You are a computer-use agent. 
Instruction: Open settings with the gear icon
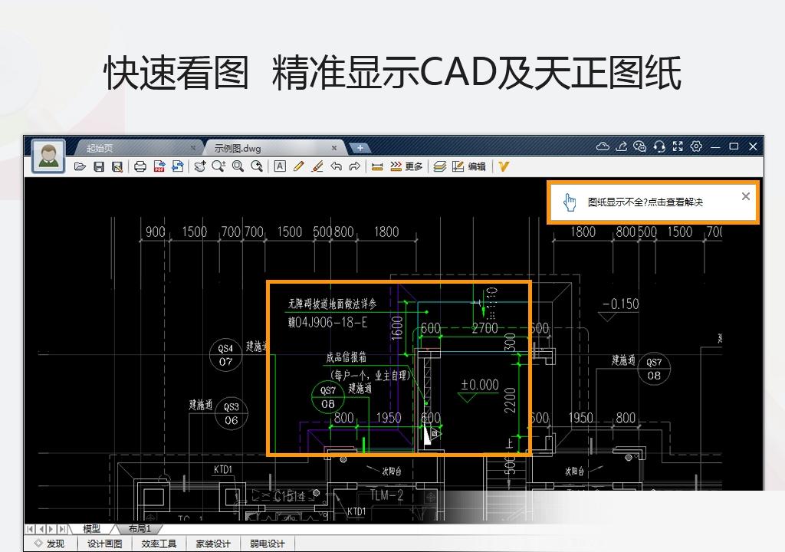[696, 146]
